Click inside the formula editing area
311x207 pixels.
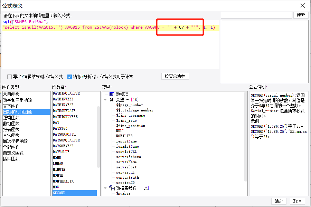coord(110,45)
